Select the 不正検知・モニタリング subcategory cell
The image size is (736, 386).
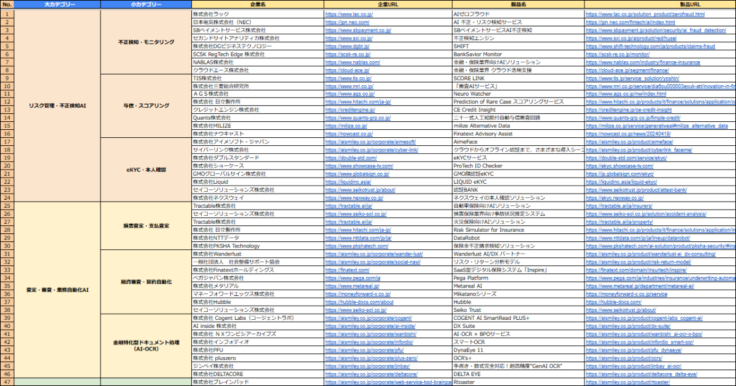(146, 42)
